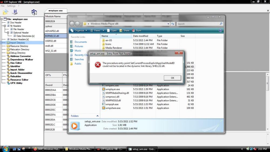Open Organize dropdown in Explorer
270x152 pixels.
79,31
